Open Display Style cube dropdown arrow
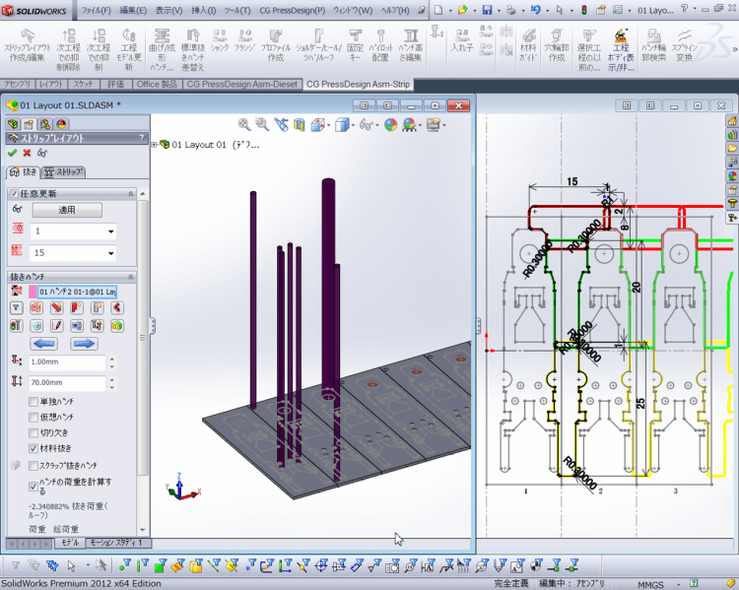 pos(353,125)
